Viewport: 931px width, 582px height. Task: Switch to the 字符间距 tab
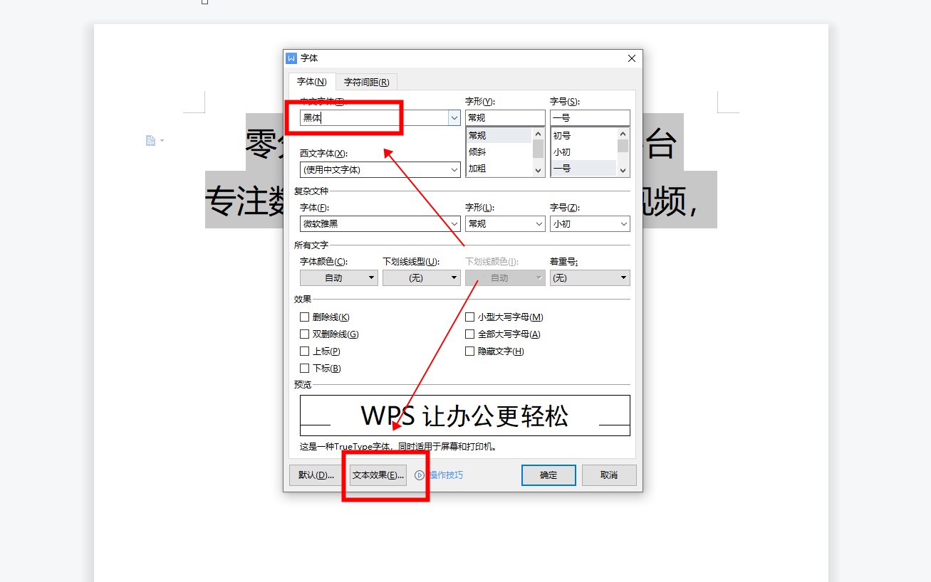366,83
